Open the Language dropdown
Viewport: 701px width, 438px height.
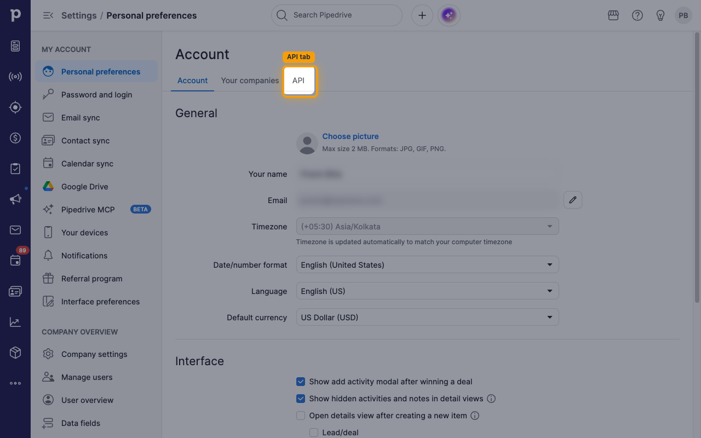[428, 291]
